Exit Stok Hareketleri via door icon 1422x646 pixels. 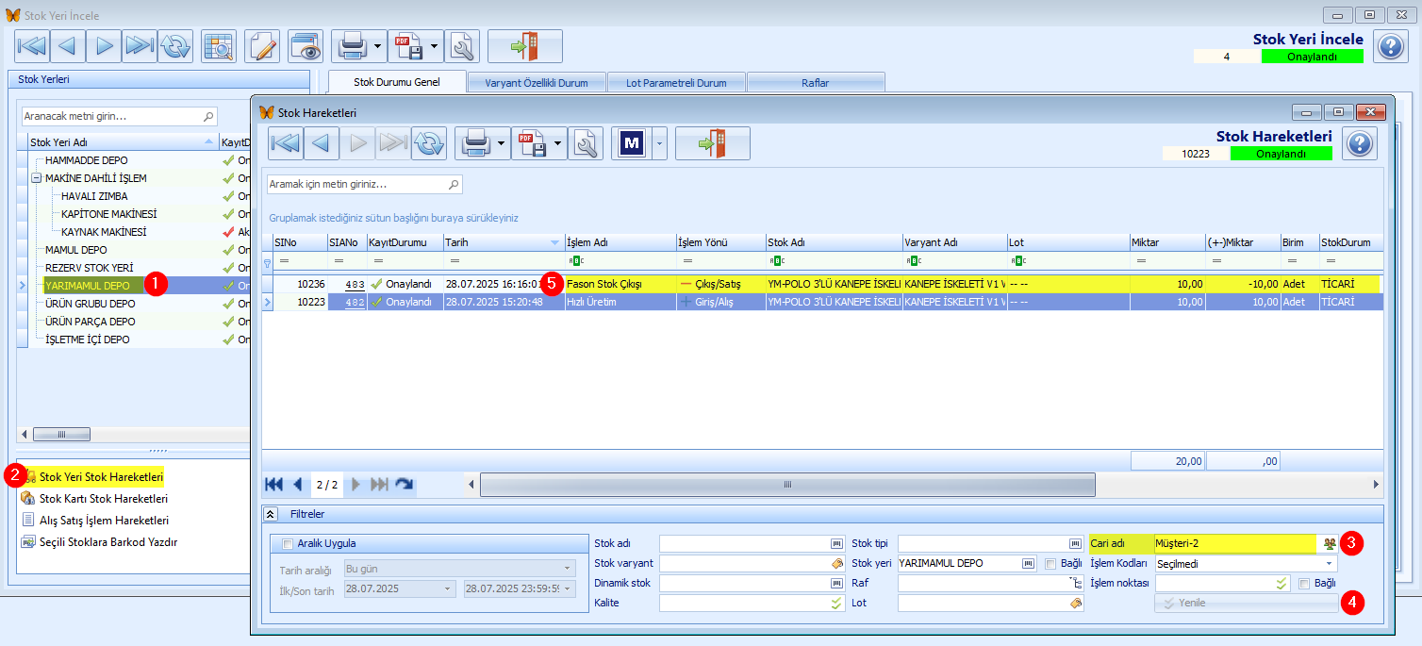coord(713,143)
